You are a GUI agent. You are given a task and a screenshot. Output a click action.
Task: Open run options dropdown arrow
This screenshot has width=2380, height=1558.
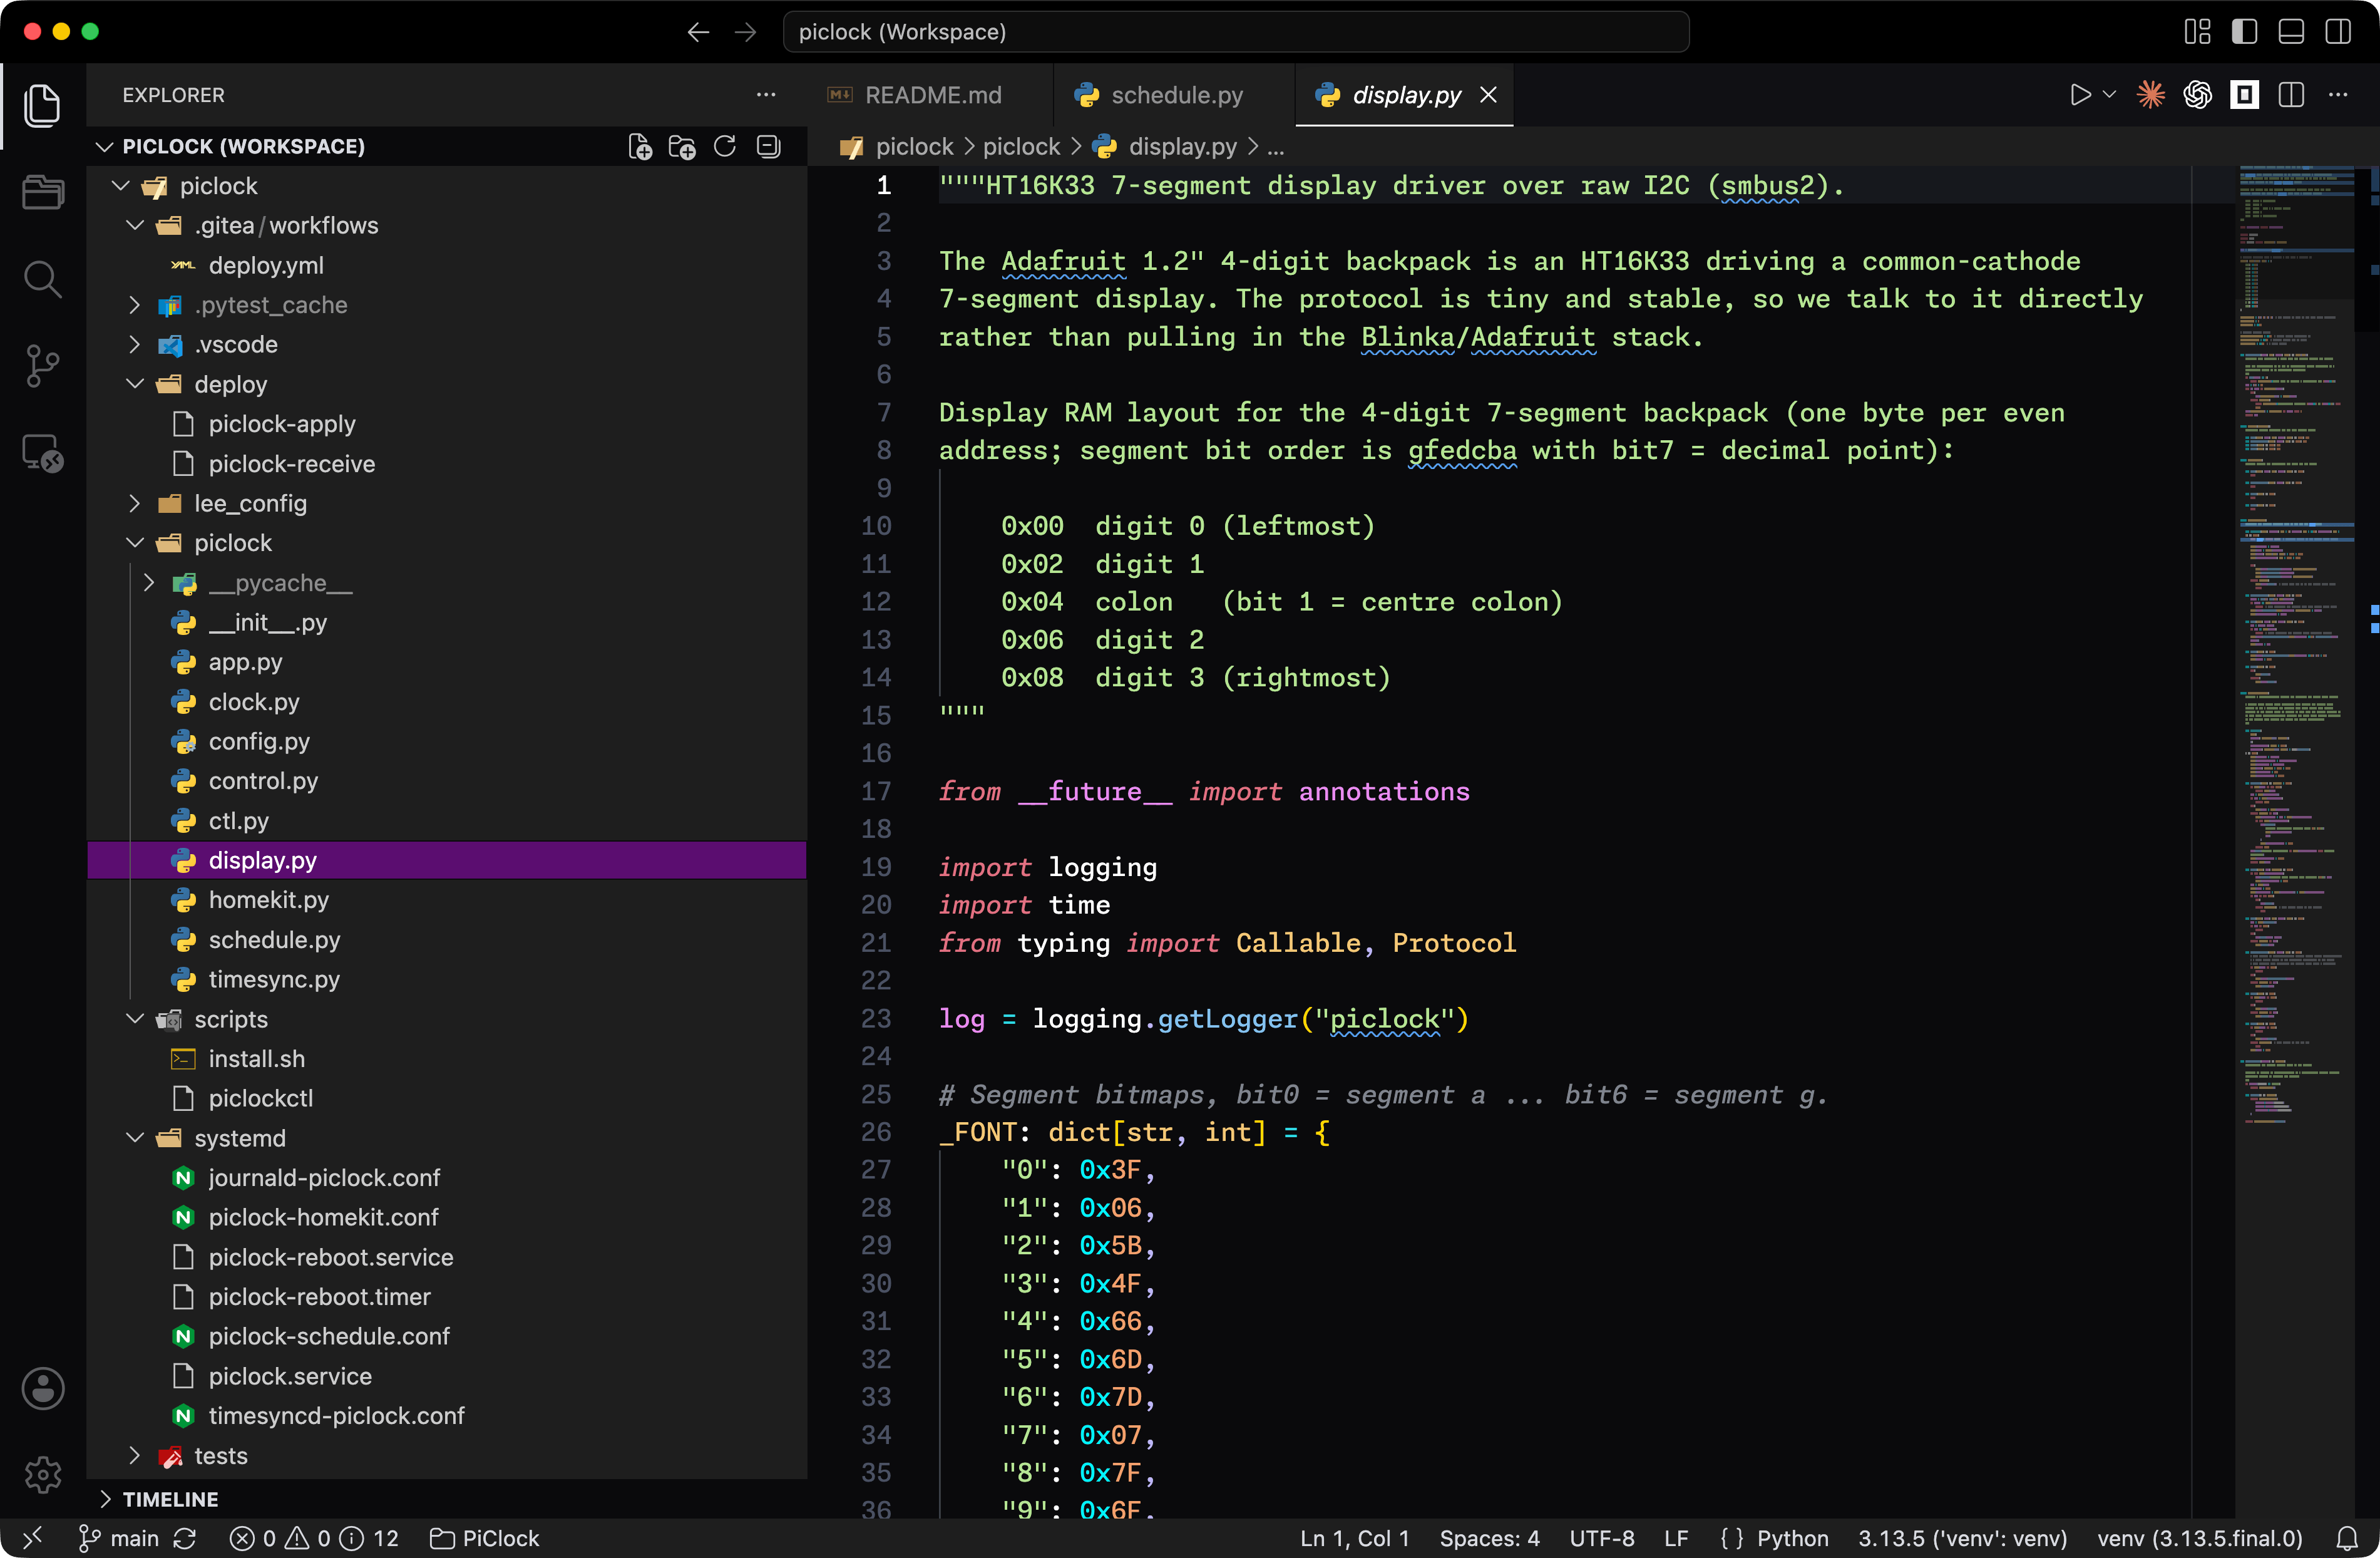[x=2110, y=95]
